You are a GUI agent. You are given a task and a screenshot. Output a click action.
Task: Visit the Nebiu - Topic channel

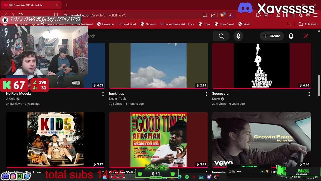tap(118, 99)
